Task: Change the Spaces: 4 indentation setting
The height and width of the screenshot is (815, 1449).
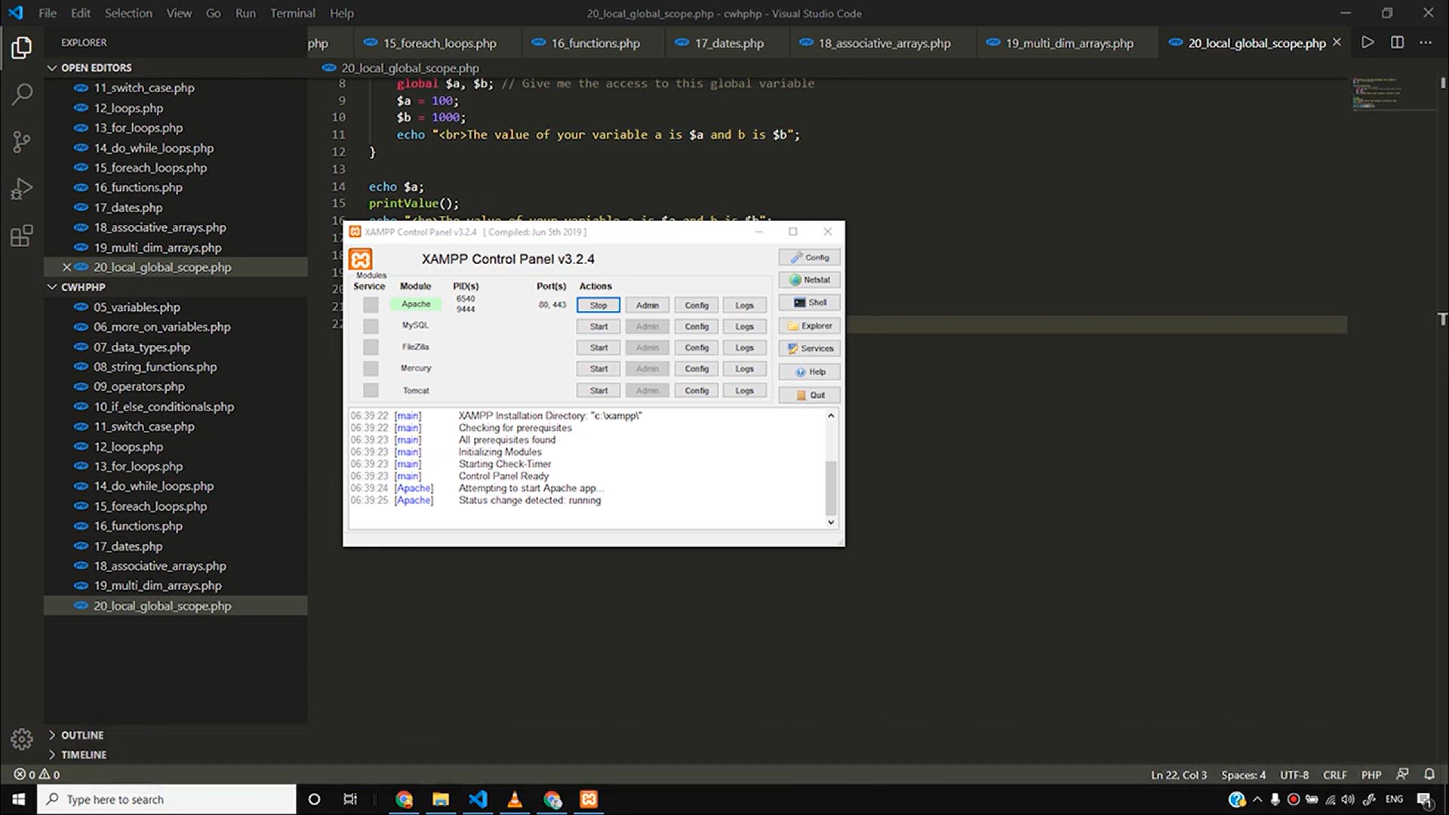Action: click(1243, 775)
